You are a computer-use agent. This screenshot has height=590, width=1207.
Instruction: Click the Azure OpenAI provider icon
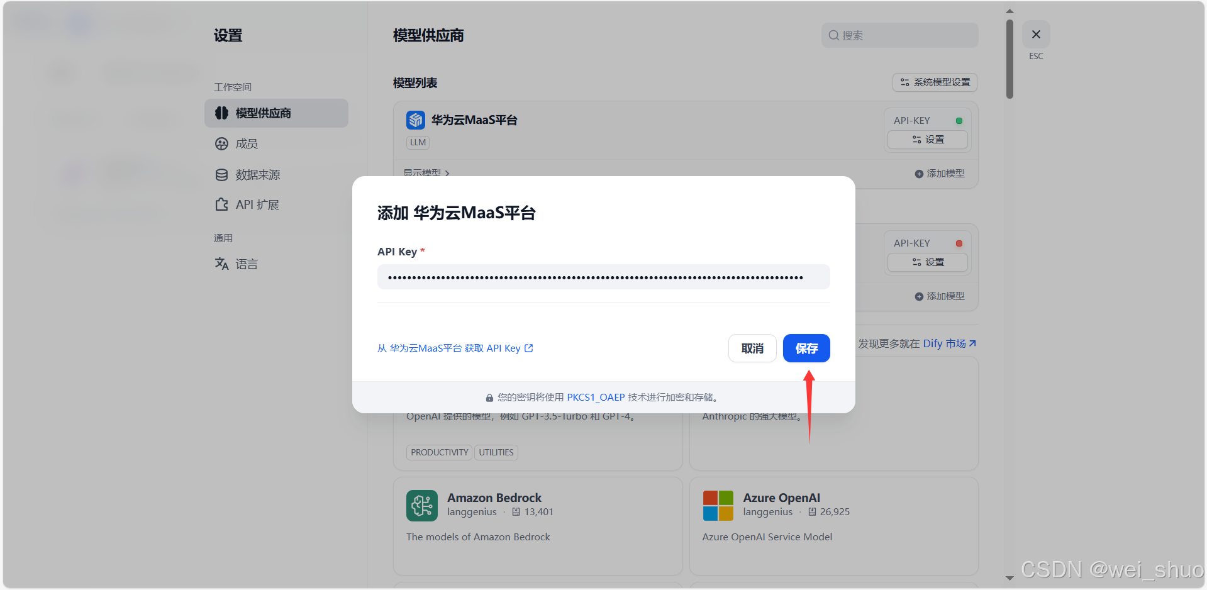pos(718,505)
